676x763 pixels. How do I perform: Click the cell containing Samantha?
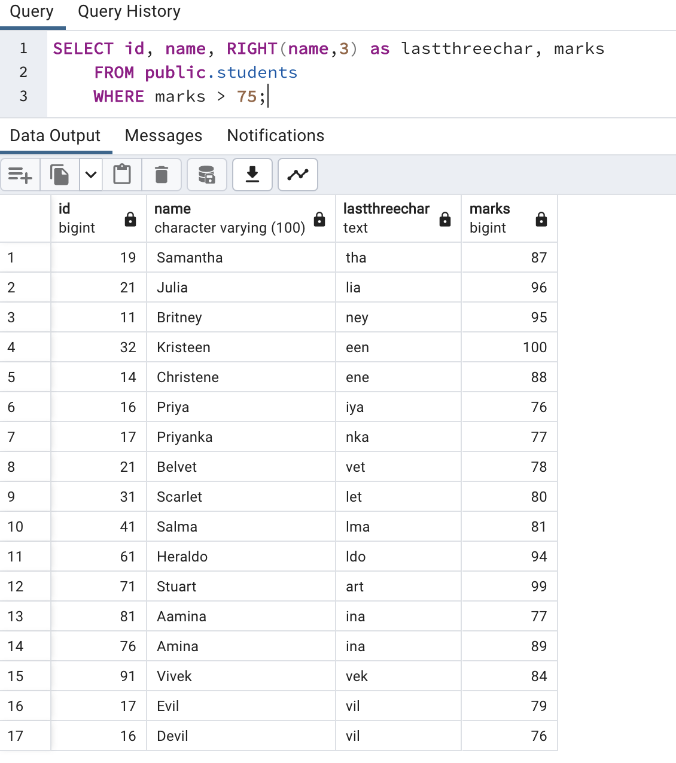239,258
